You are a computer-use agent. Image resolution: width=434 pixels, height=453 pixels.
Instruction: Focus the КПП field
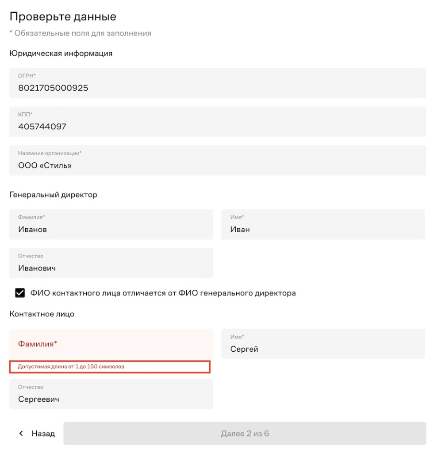217,122
